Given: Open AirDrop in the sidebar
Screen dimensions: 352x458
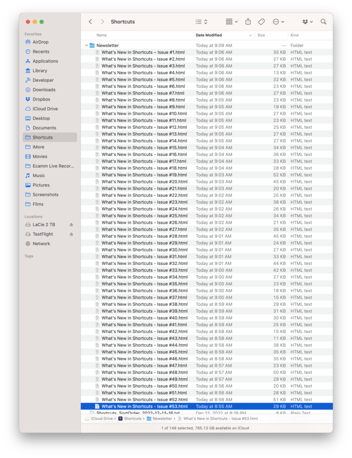Looking at the screenshot, I should click(x=50, y=42).
